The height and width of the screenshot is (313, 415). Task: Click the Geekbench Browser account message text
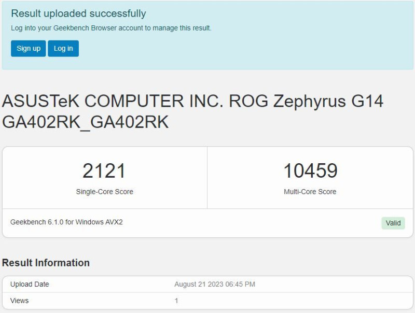tap(111, 28)
